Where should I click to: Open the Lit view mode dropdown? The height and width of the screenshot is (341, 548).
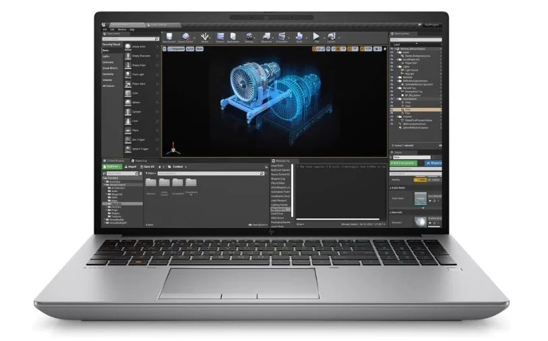[x=190, y=49]
